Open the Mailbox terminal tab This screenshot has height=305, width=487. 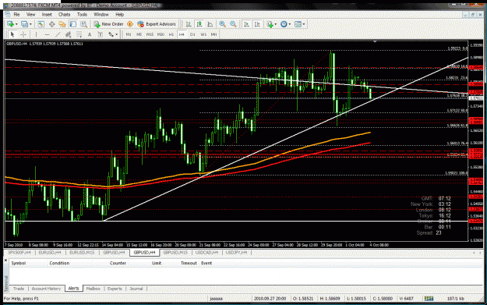pos(94,289)
